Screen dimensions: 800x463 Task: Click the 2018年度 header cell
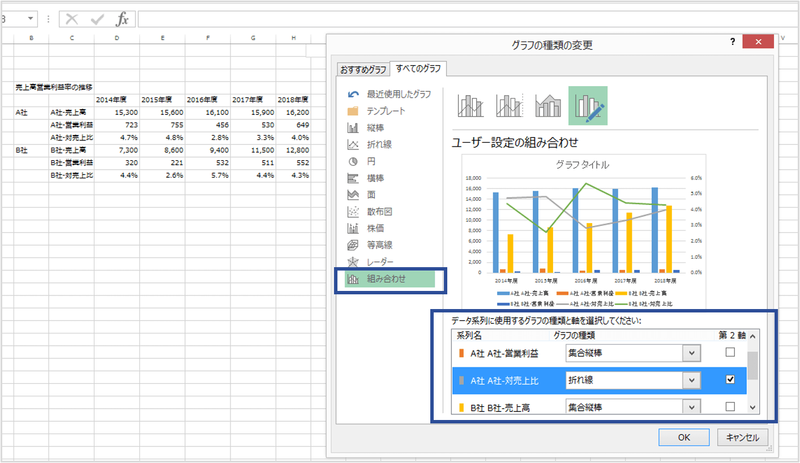pyautogui.click(x=293, y=100)
